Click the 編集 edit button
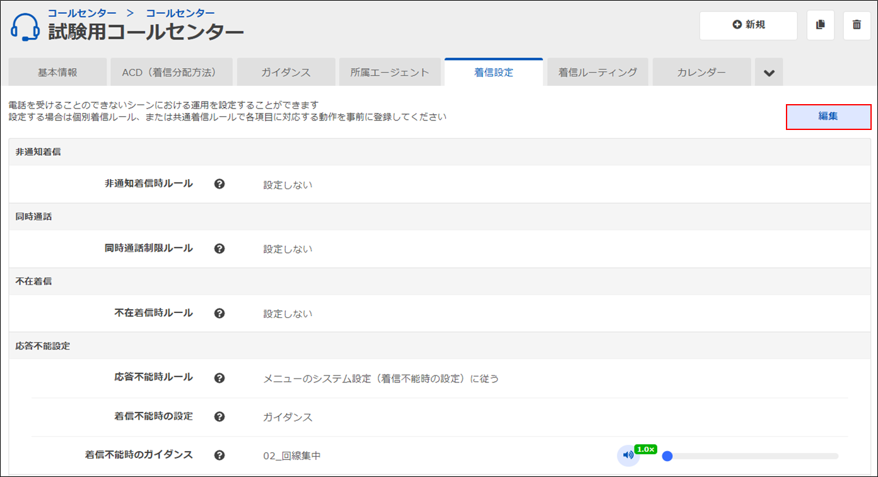Screen dimensions: 878x477 coord(828,117)
